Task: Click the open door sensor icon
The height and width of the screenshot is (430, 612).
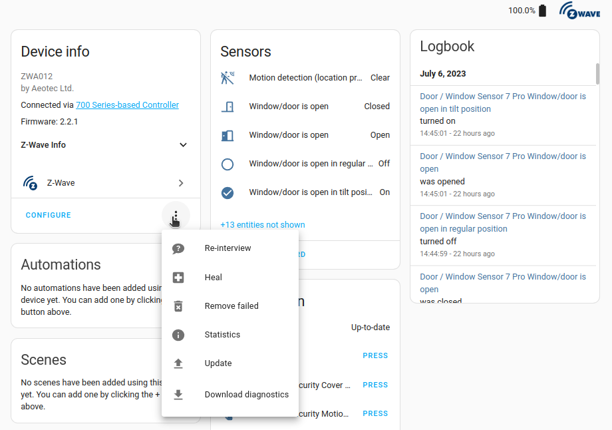Action: pyautogui.click(x=228, y=135)
